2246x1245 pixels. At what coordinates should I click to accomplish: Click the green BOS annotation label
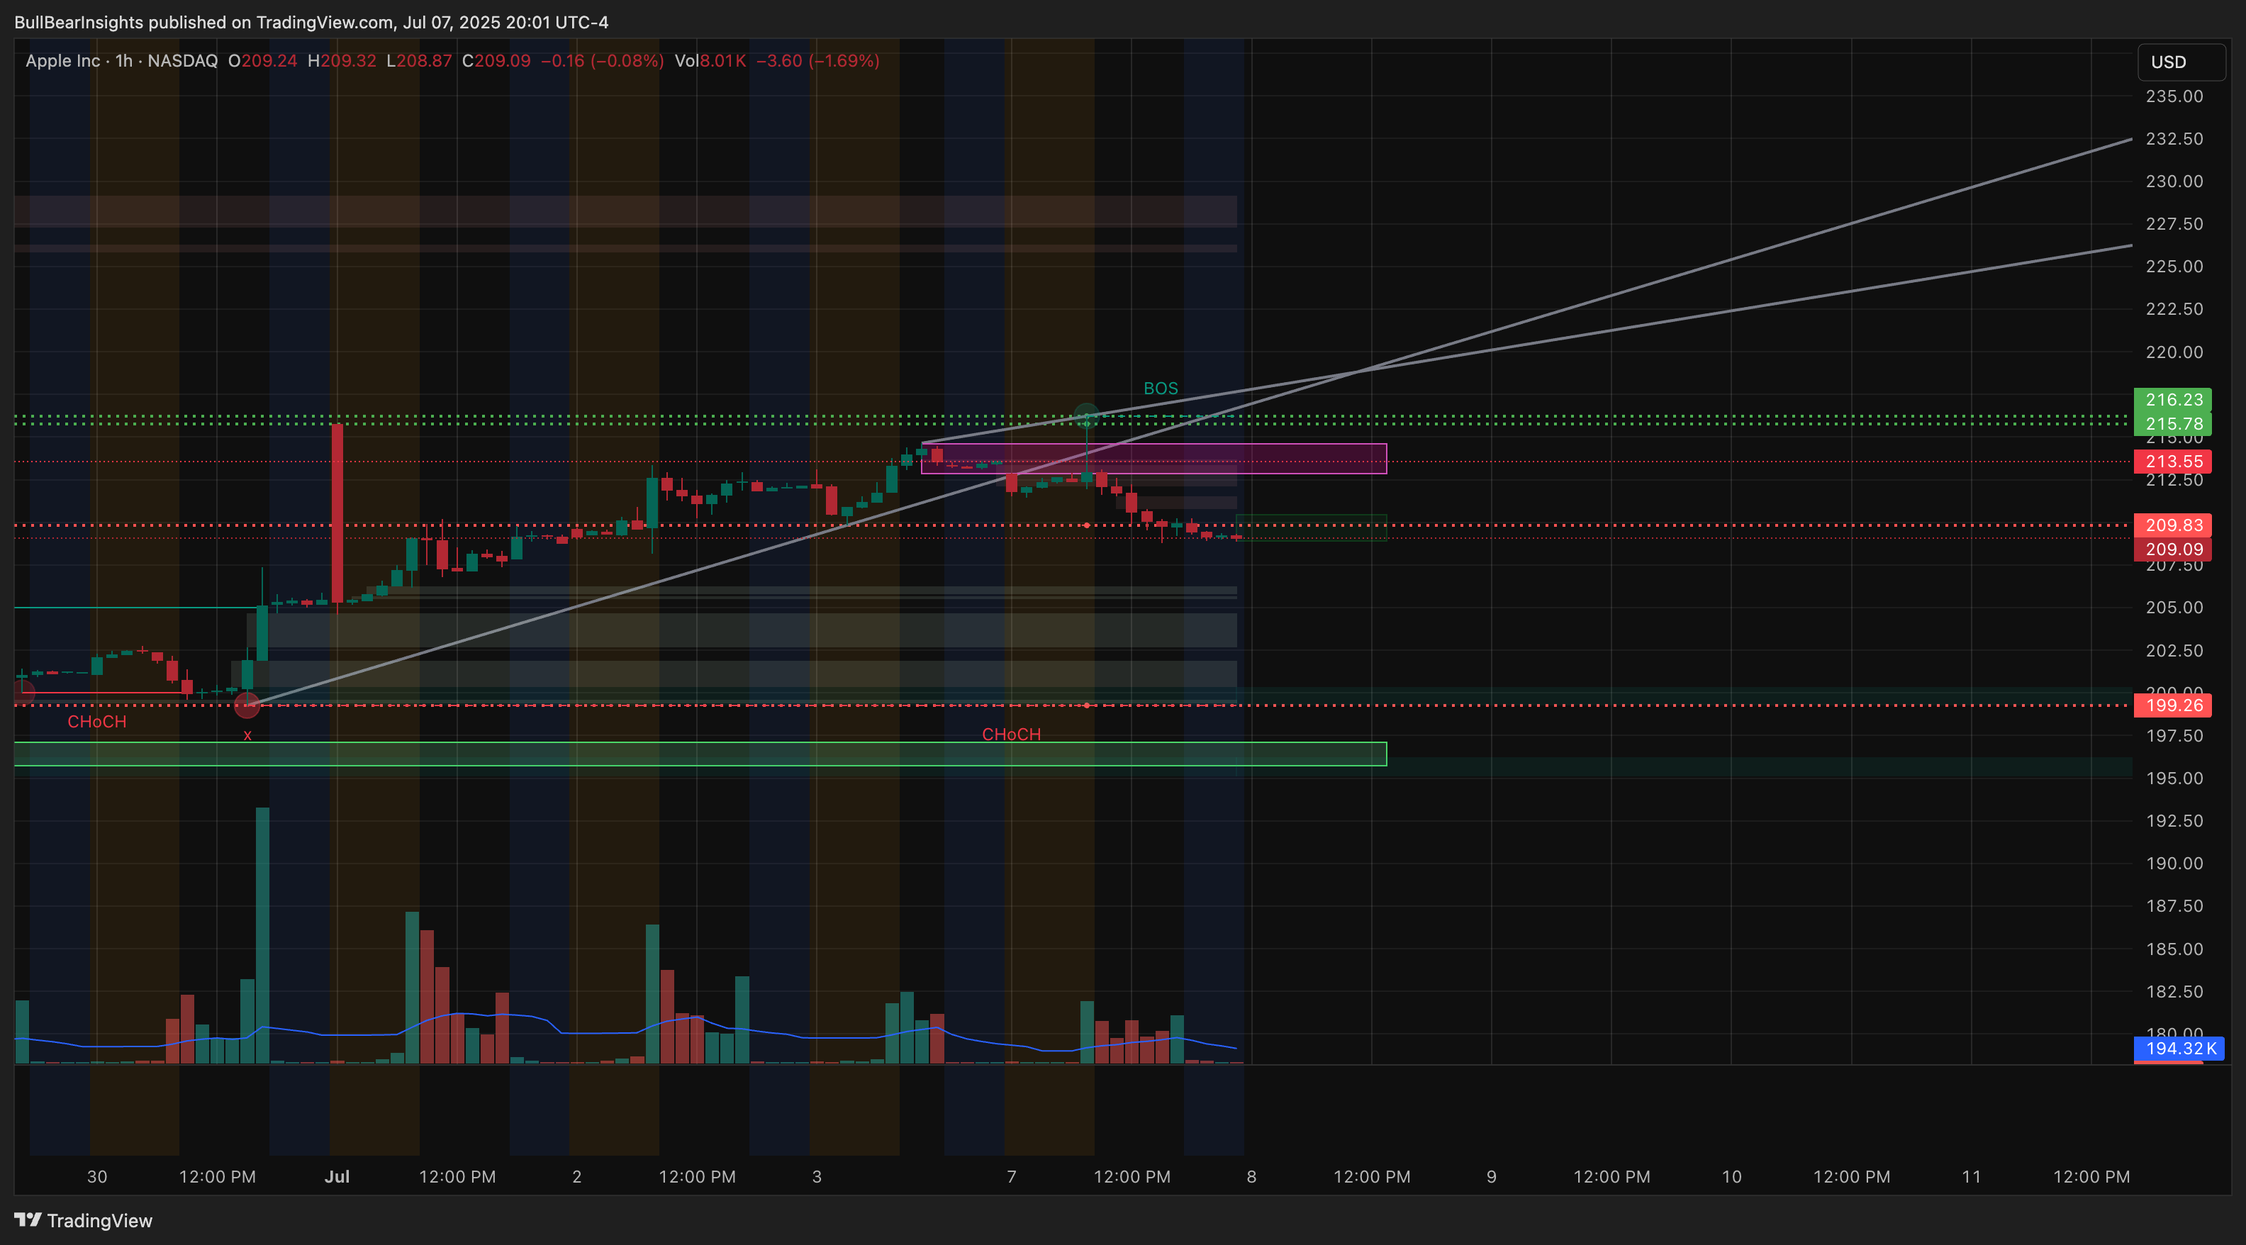(1161, 388)
